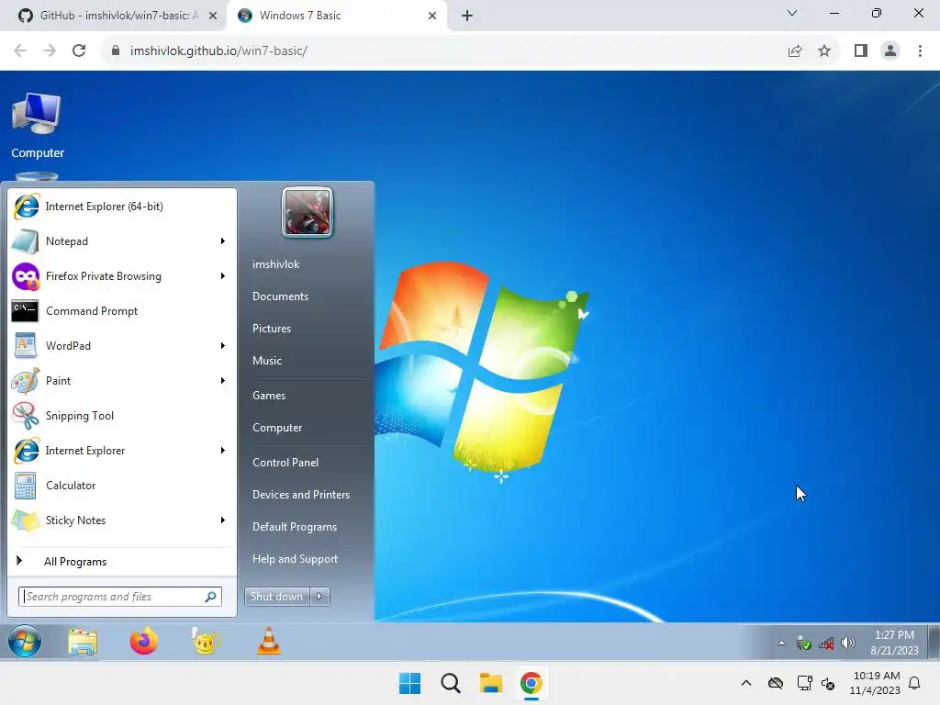
Task: Launch Notepad from the Start menu
Action: pyautogui.click(x=122, y=241)
